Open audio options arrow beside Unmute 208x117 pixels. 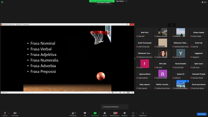tap(8, 113)
